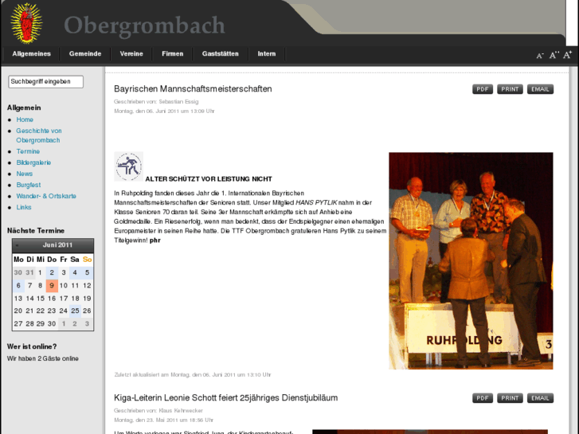
Task: Open Vereine menu
Action: 131,54
